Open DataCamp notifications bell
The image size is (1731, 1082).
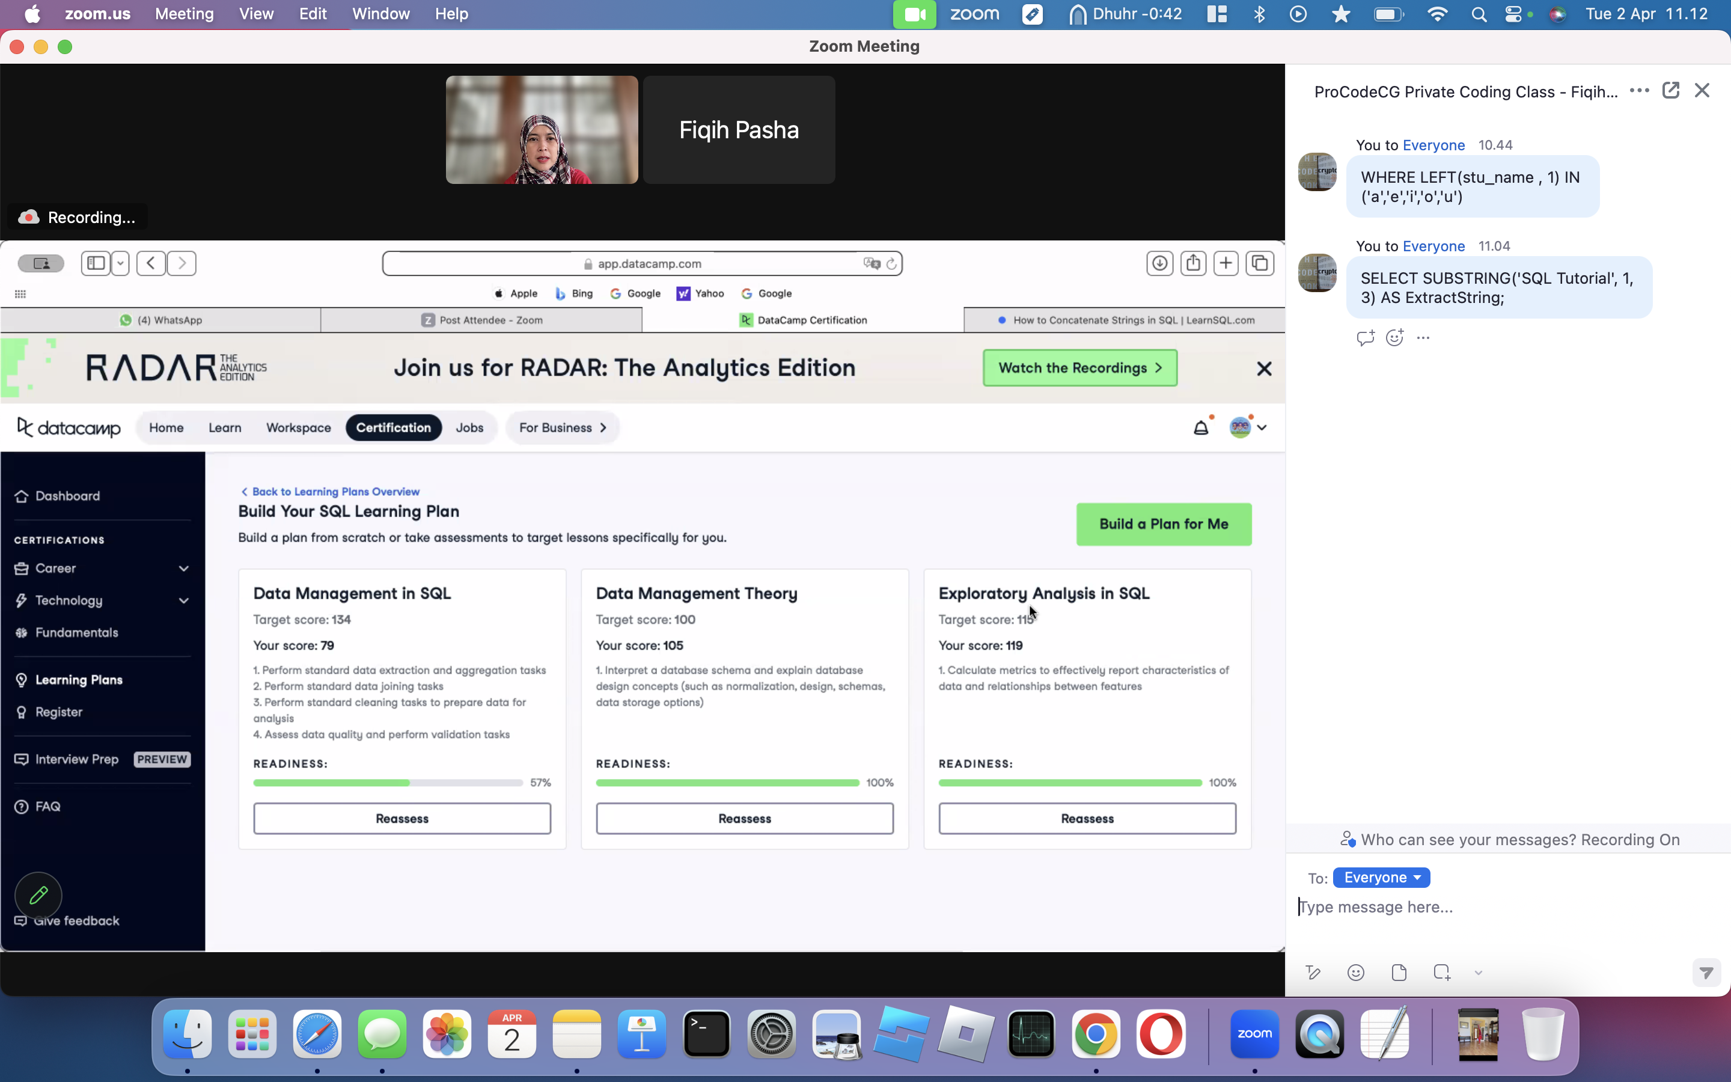point(1201,427)
